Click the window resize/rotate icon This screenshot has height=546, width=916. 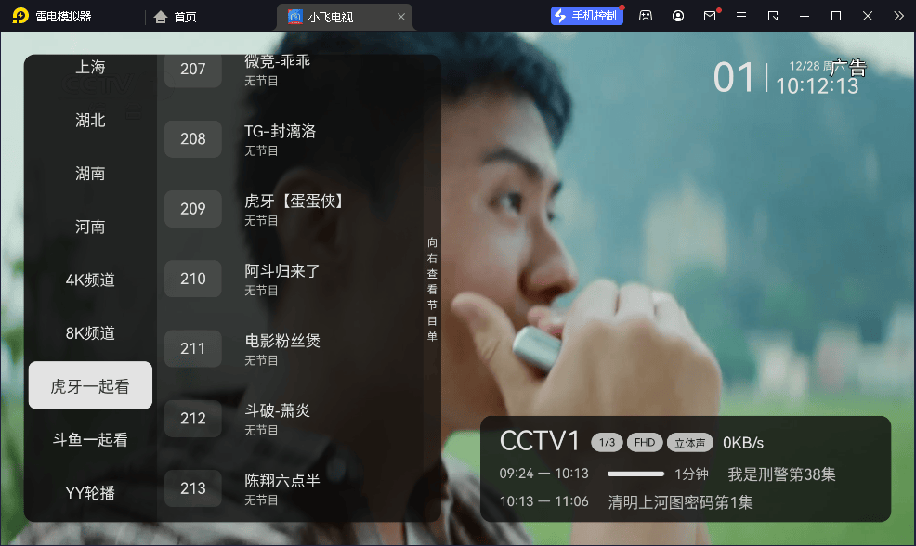(773, 16)
